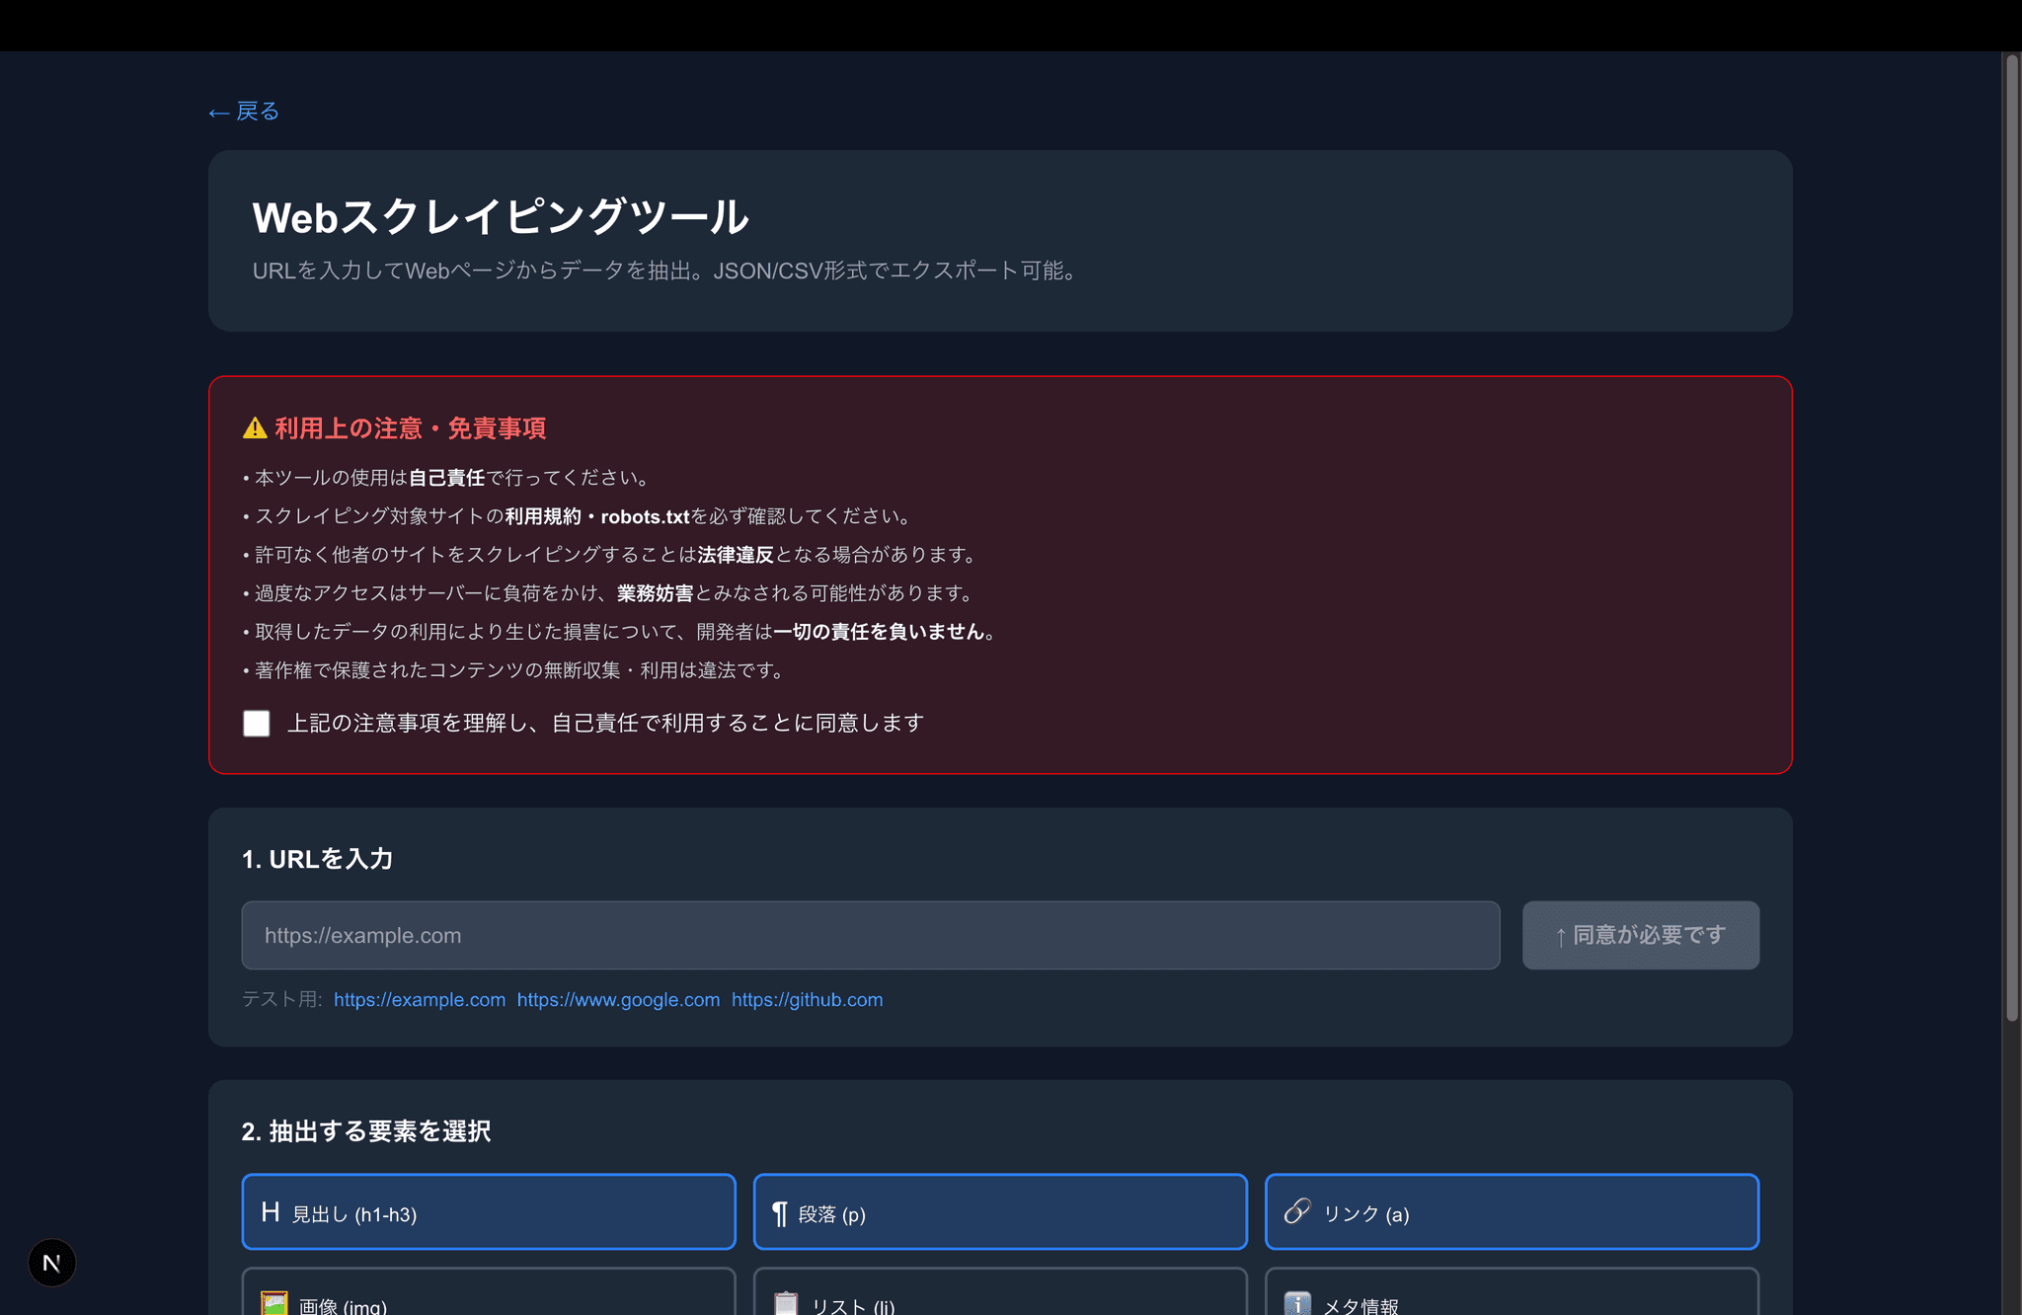Toggle the 段落 (p) extraction option
Viewport: 2022px width, 1315px height.
pyautogui.click(x=999, y=1212)
